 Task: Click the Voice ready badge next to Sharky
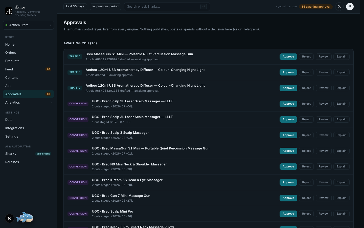(x=43, y=154)
